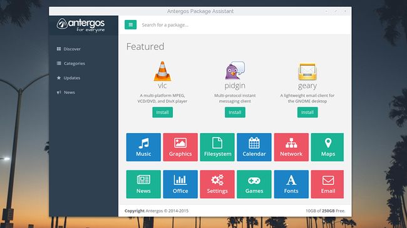Open the Music category tile
Image resolution: width=407 pixels, height=228 pixels.
(143, 147)
